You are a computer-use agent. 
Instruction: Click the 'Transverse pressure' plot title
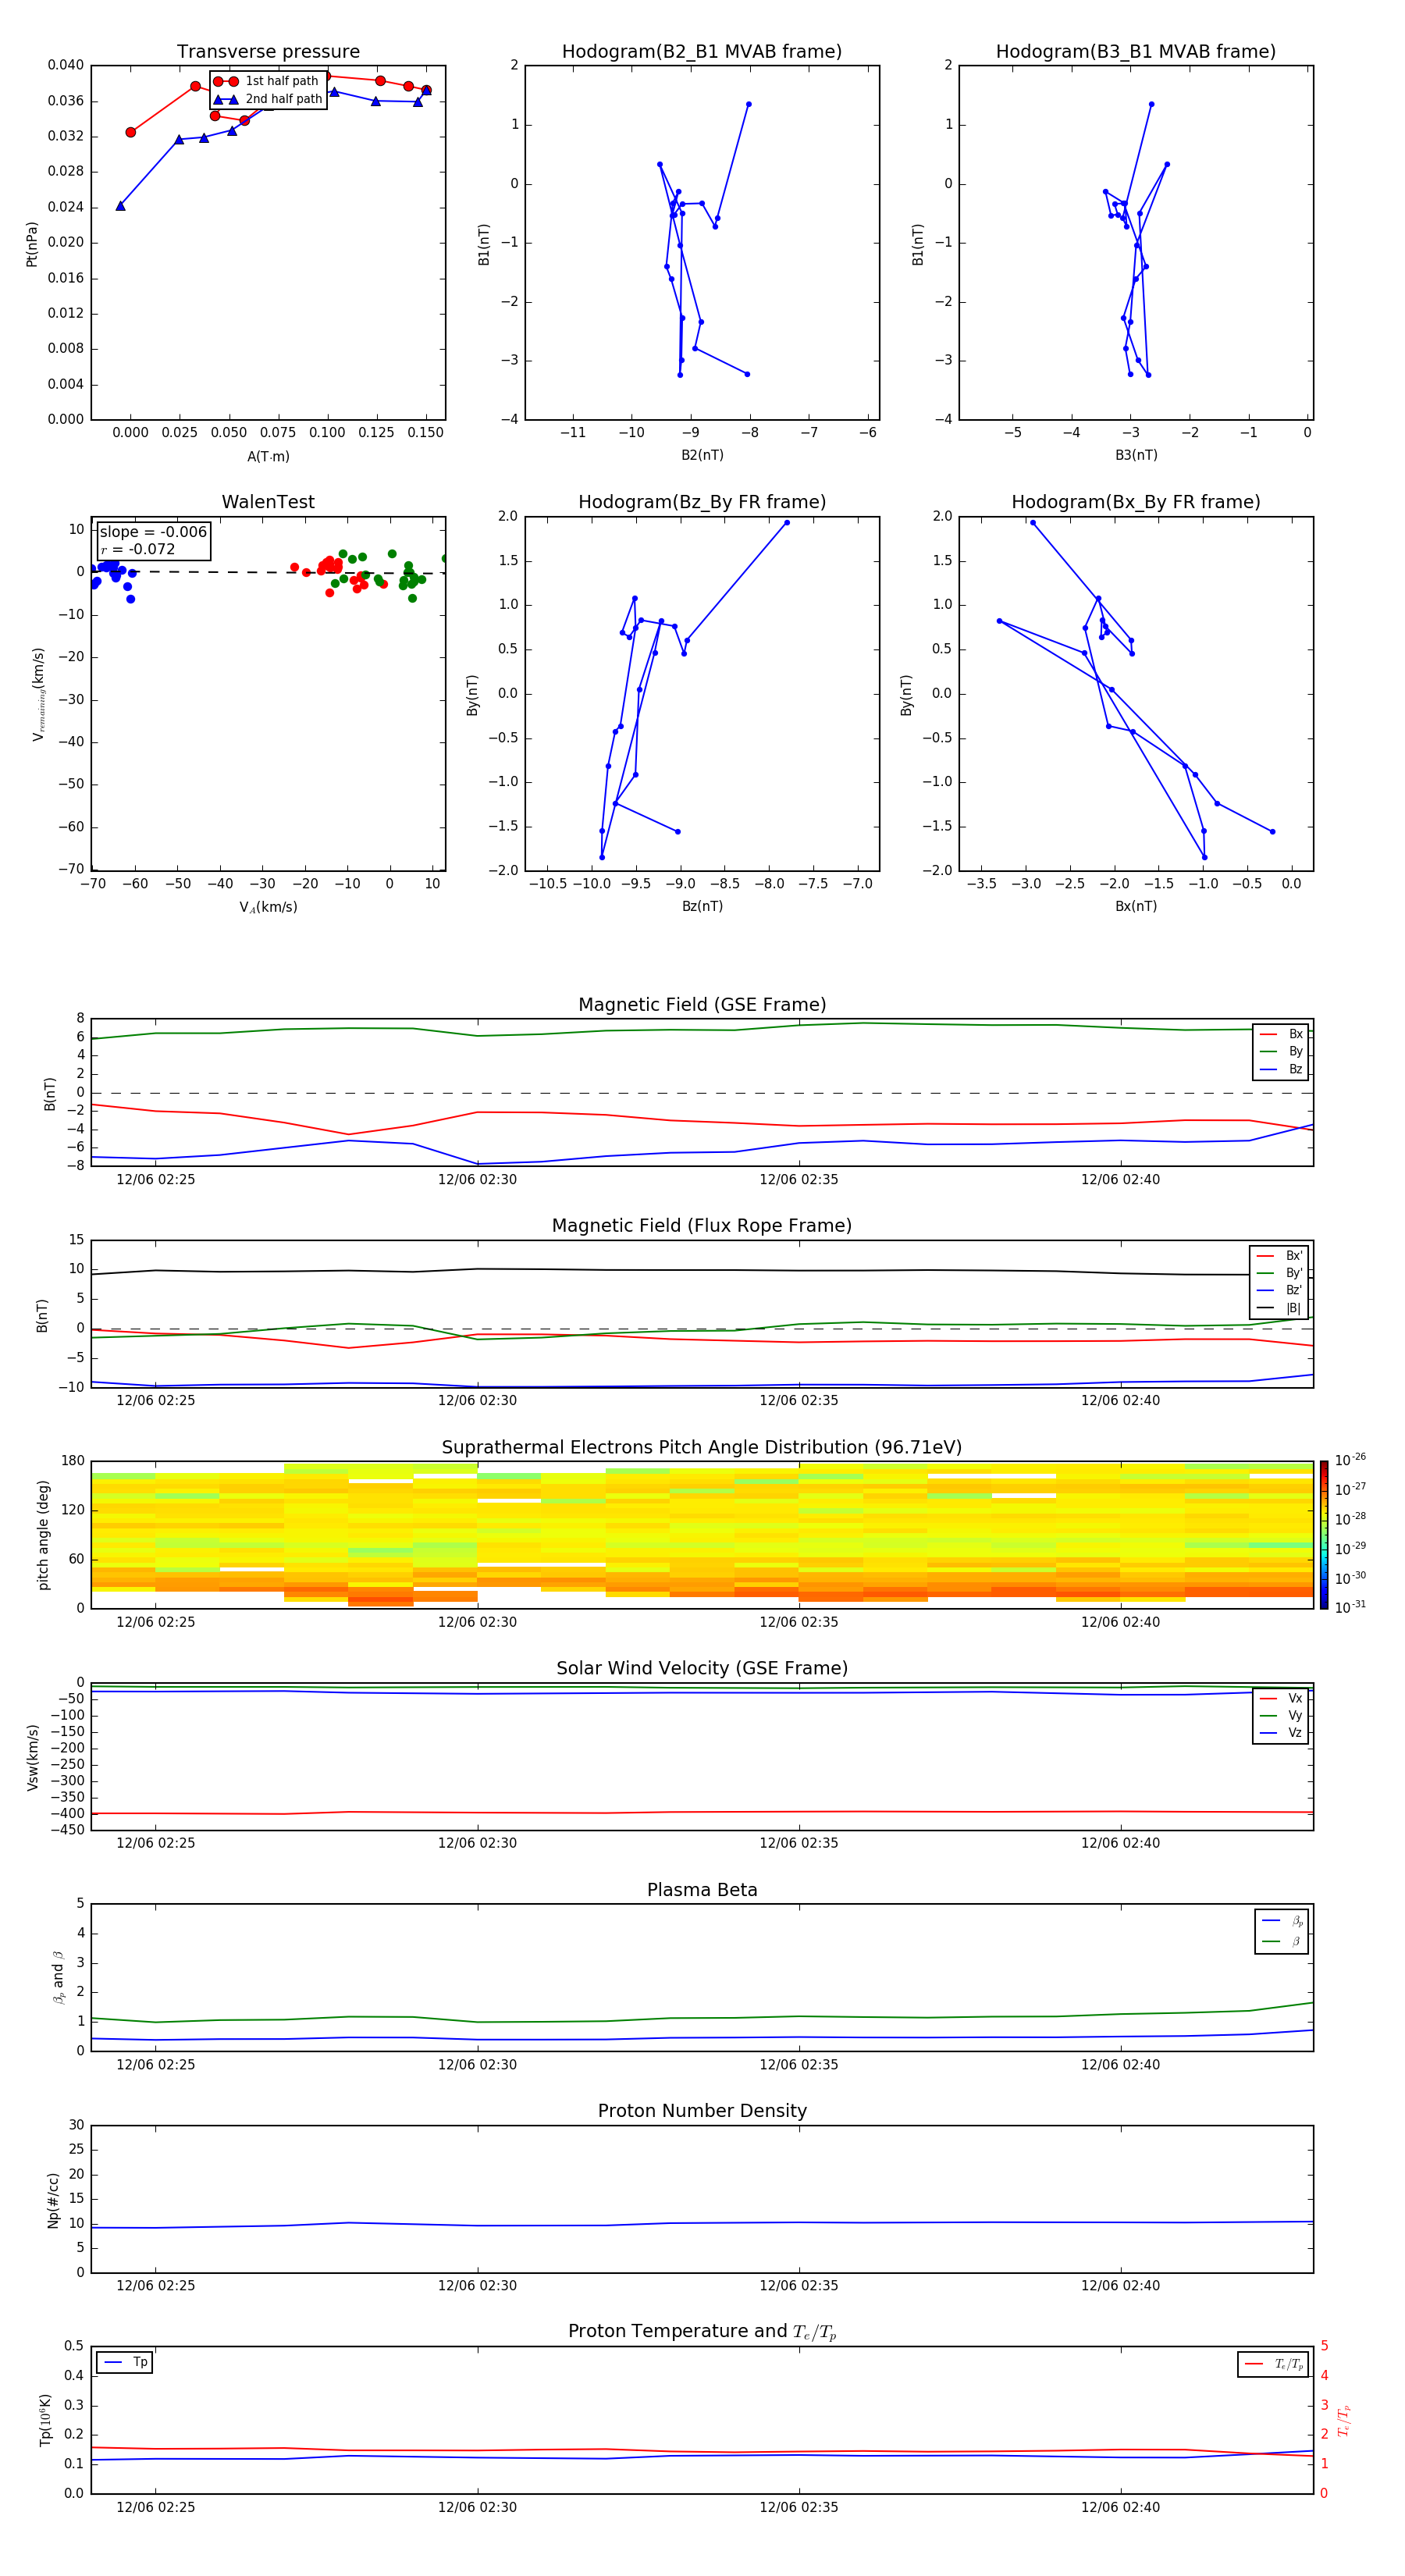(268, 52)
